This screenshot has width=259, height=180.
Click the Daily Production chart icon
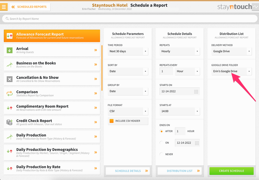[x=10, y=137]
